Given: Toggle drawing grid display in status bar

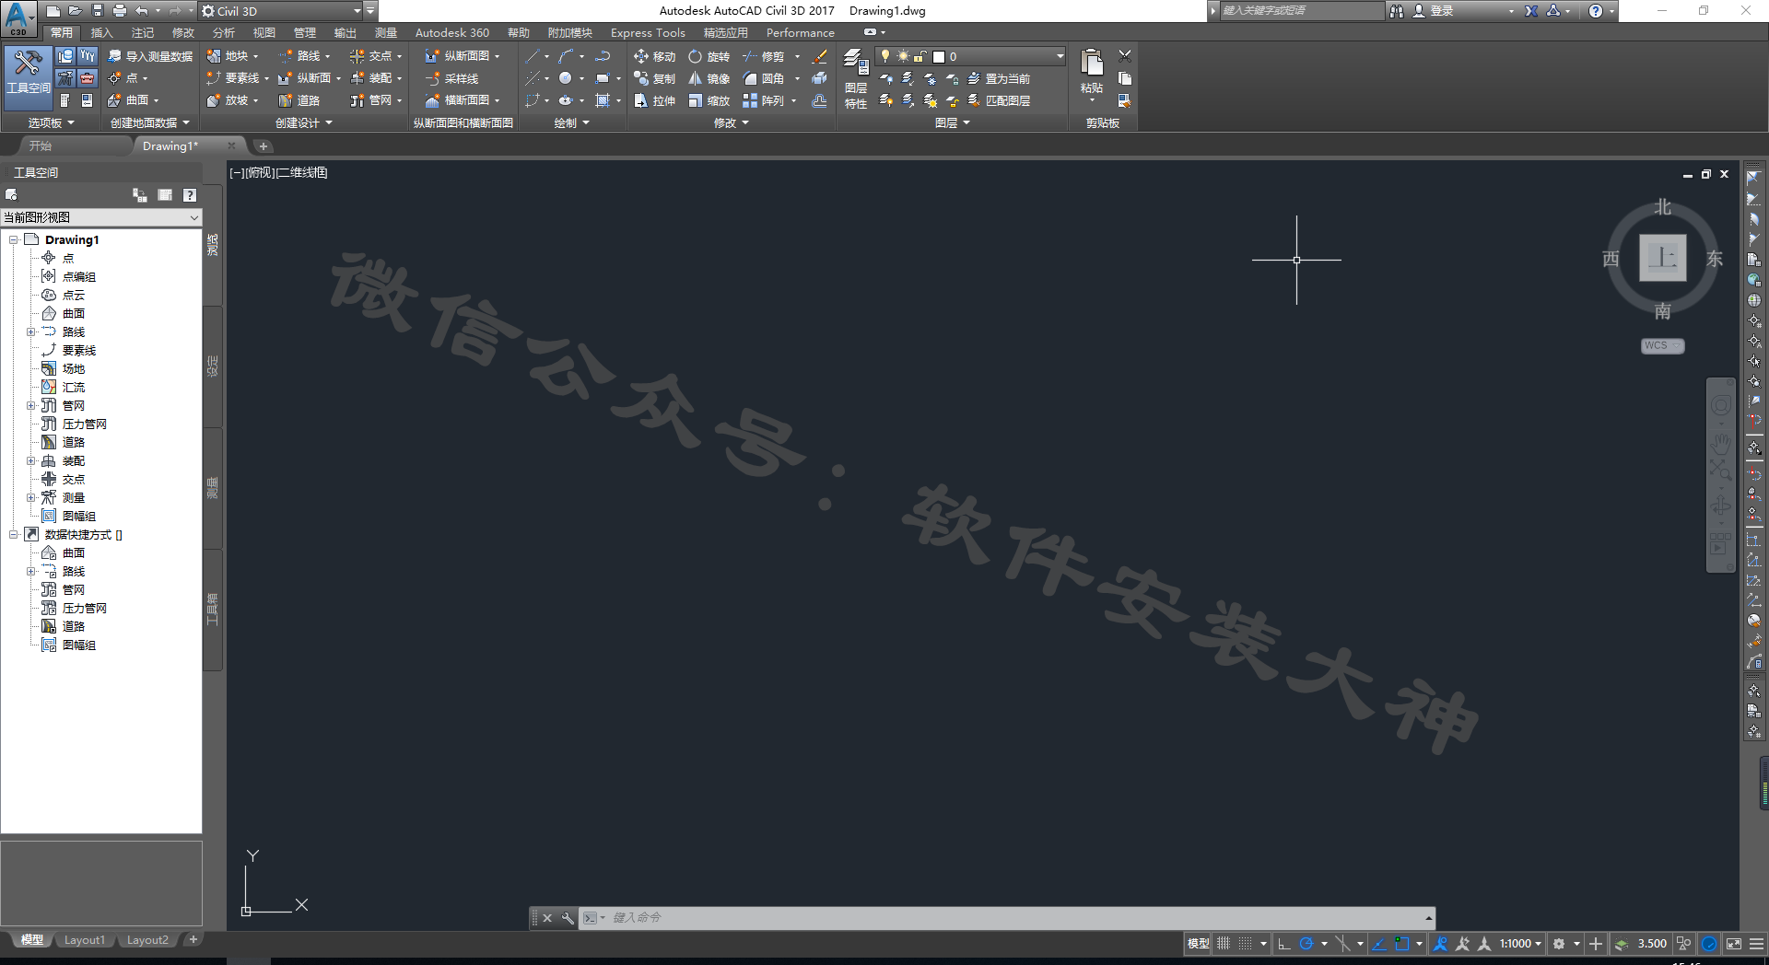Looking at the screenshot, I should (1224, 944).
